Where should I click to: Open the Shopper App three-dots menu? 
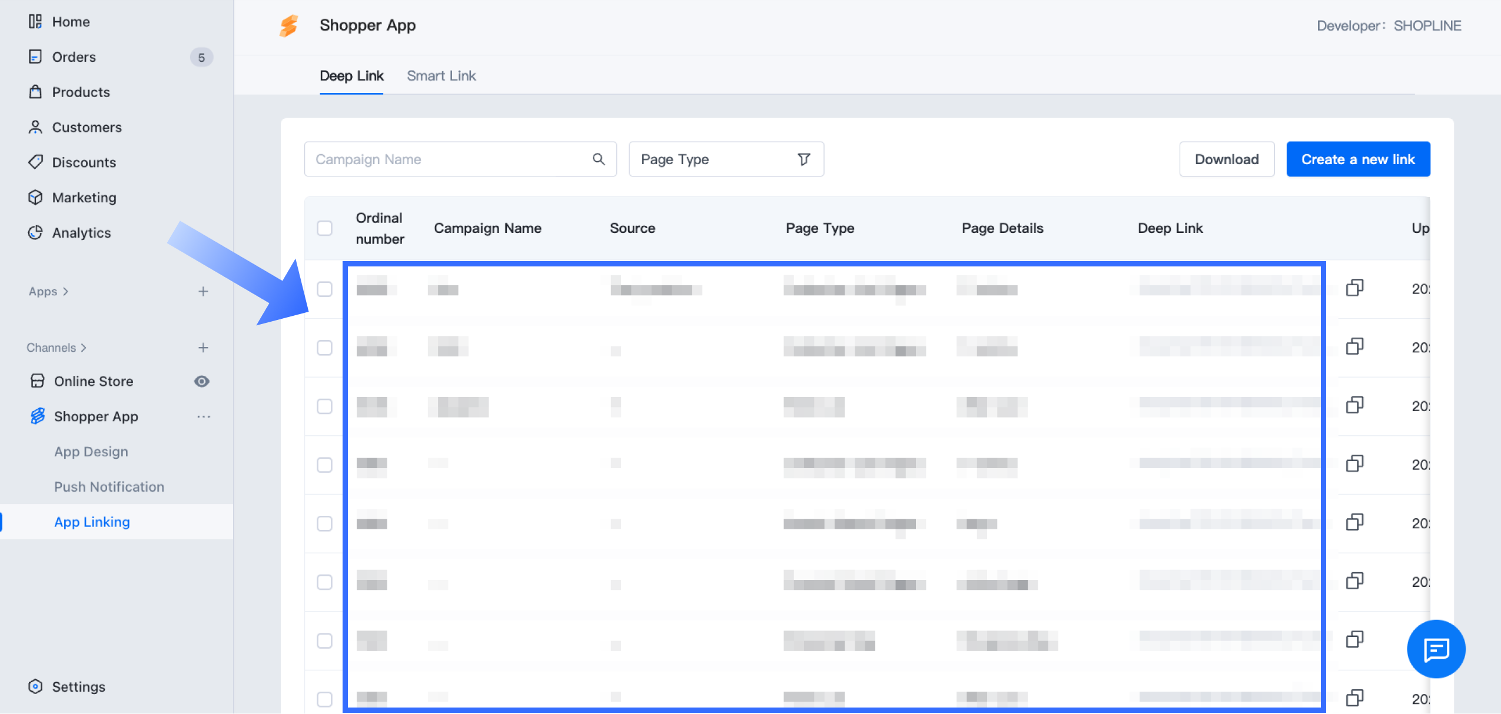coord(204,416)
